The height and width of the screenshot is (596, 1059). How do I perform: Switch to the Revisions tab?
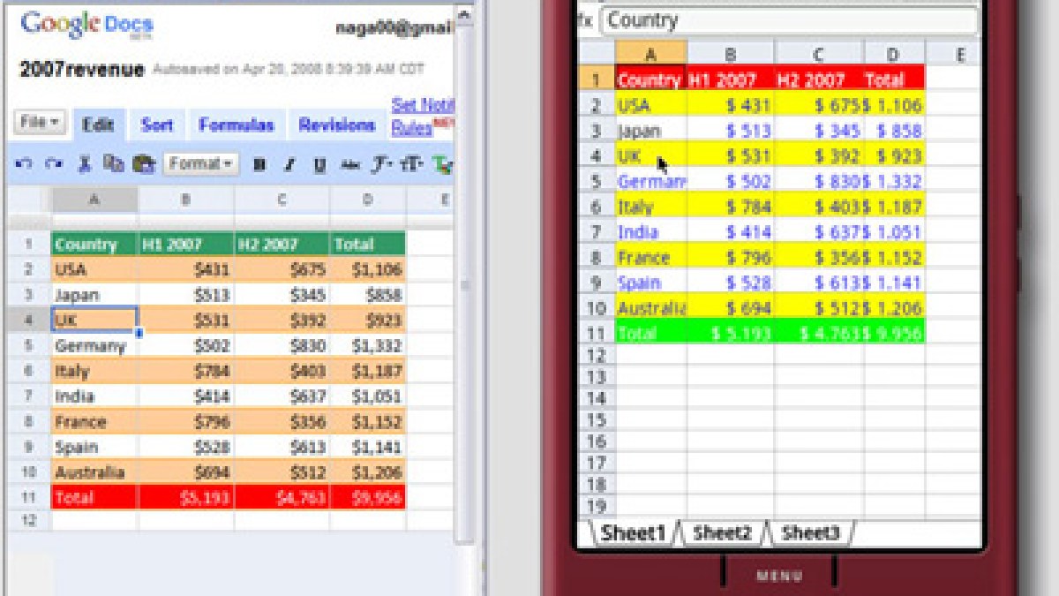point(337,125)
